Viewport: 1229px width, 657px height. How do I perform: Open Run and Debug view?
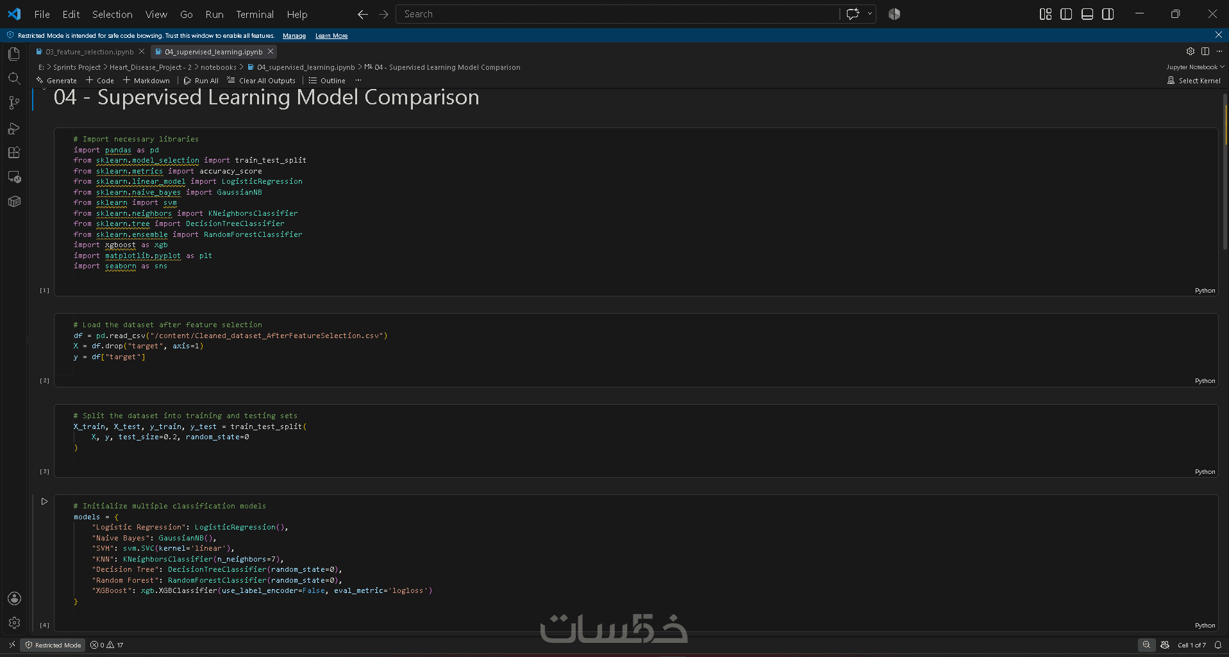coord(14,128)
